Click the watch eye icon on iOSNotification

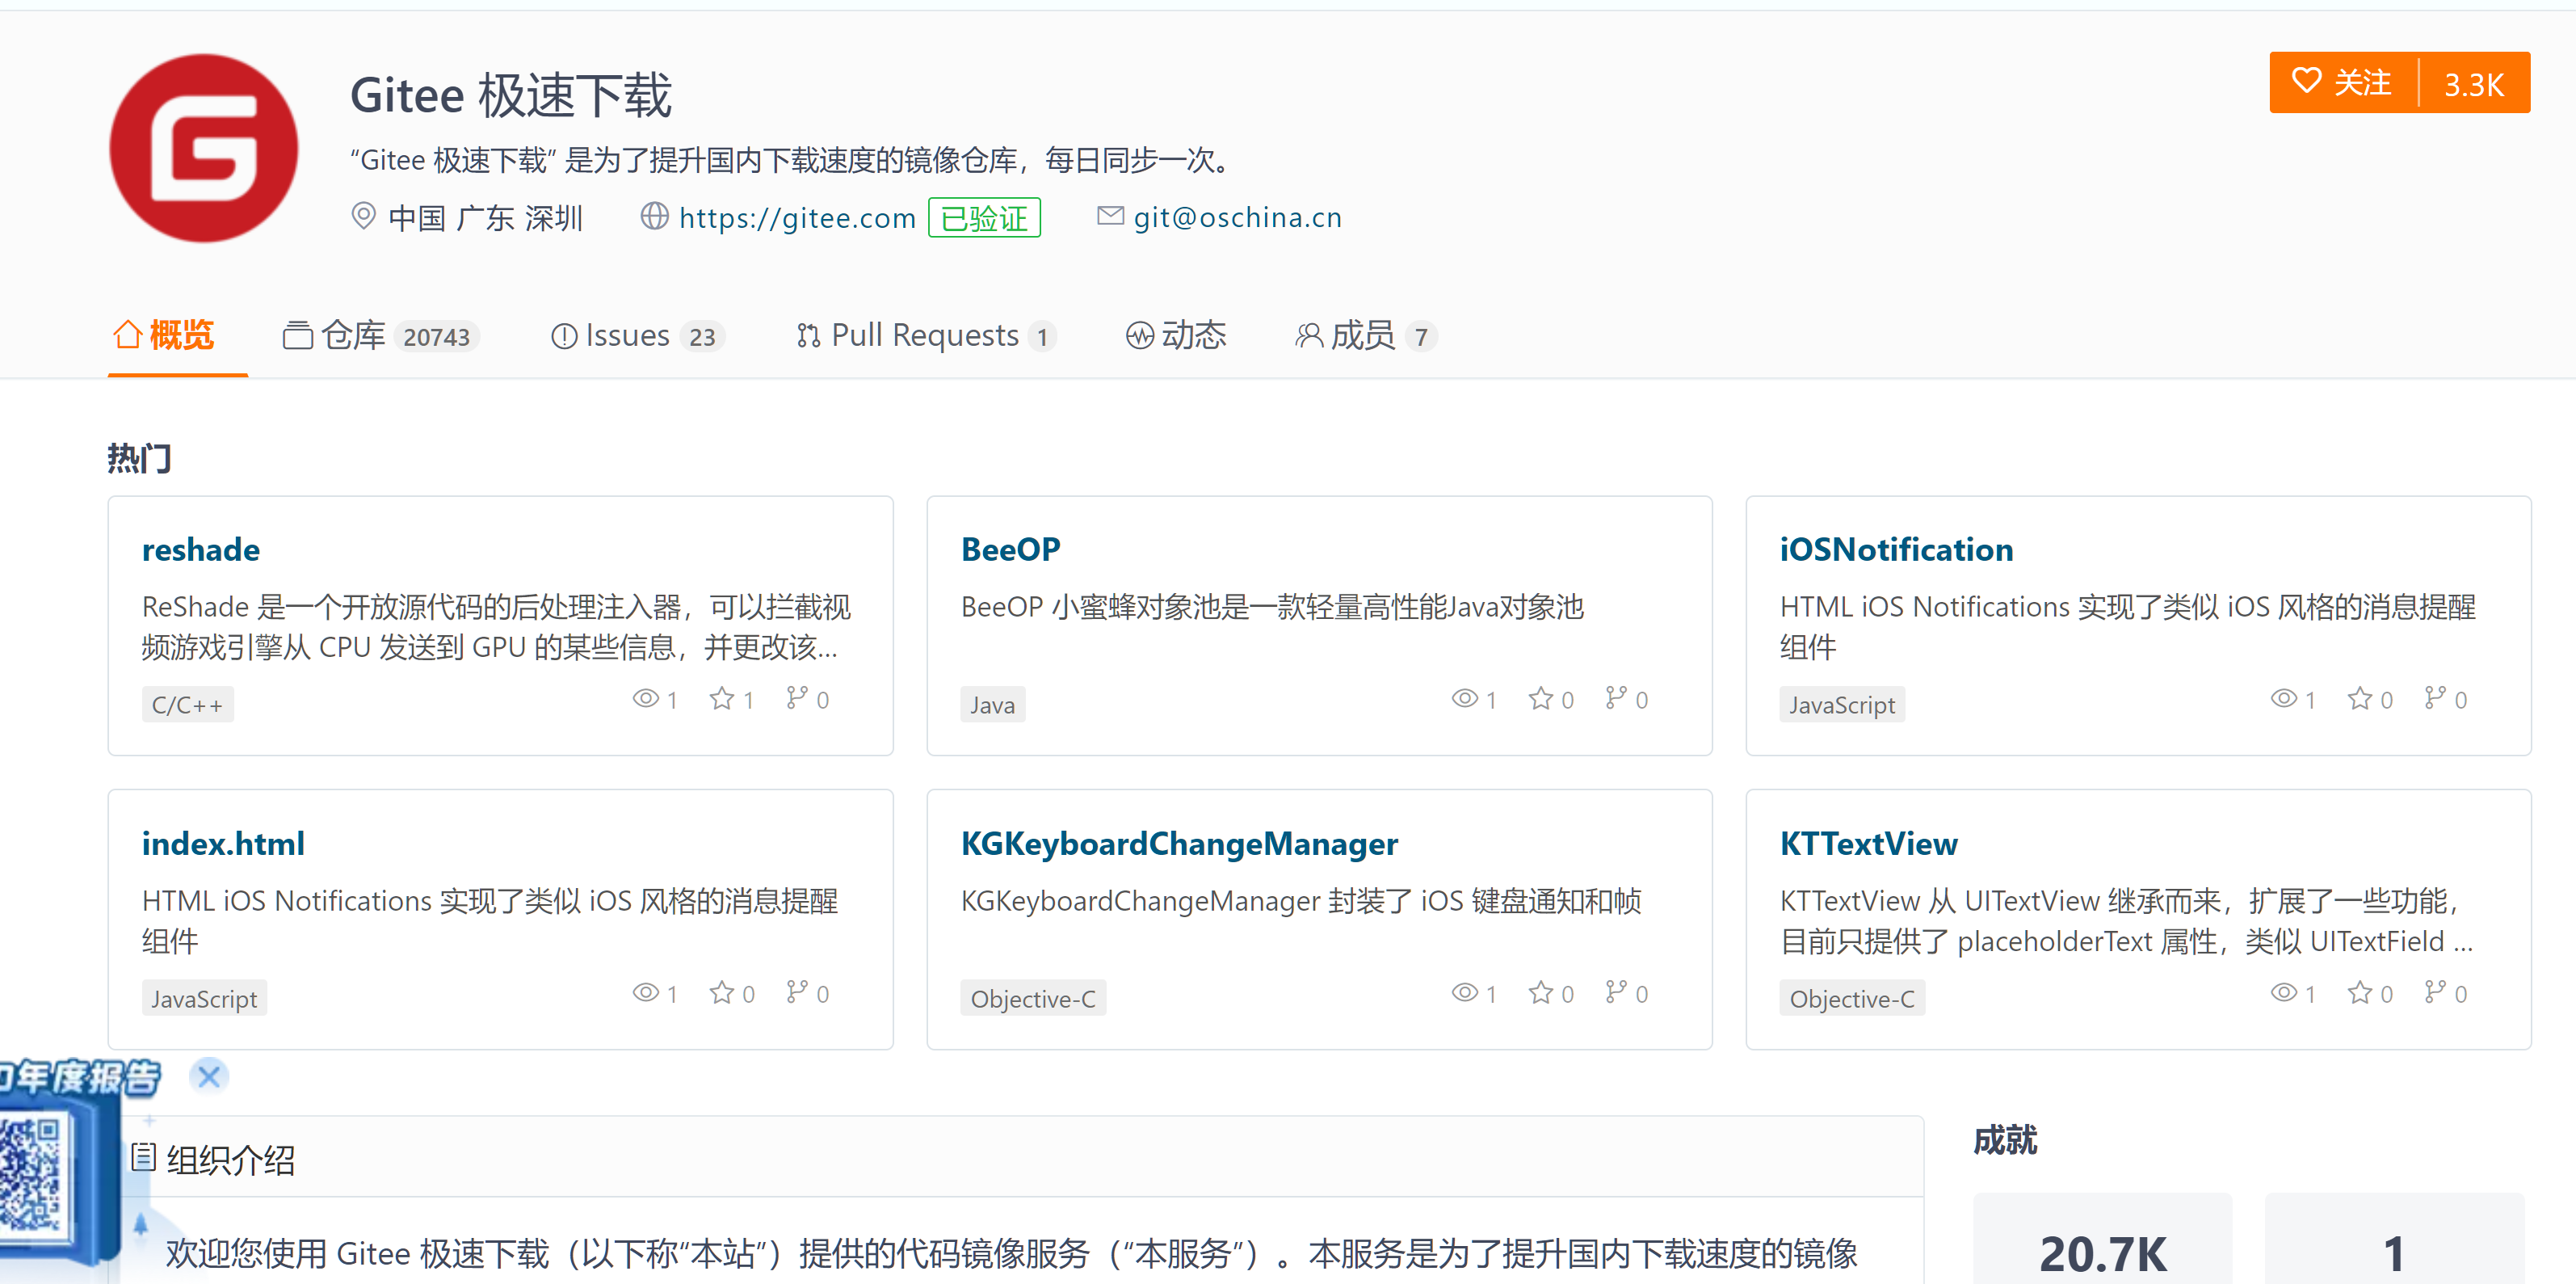point(2284,698)
